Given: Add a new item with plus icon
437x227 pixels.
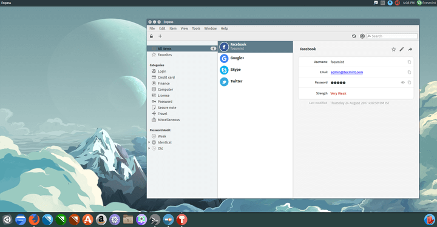Looking at the screenshot, I should pos(160,36).
